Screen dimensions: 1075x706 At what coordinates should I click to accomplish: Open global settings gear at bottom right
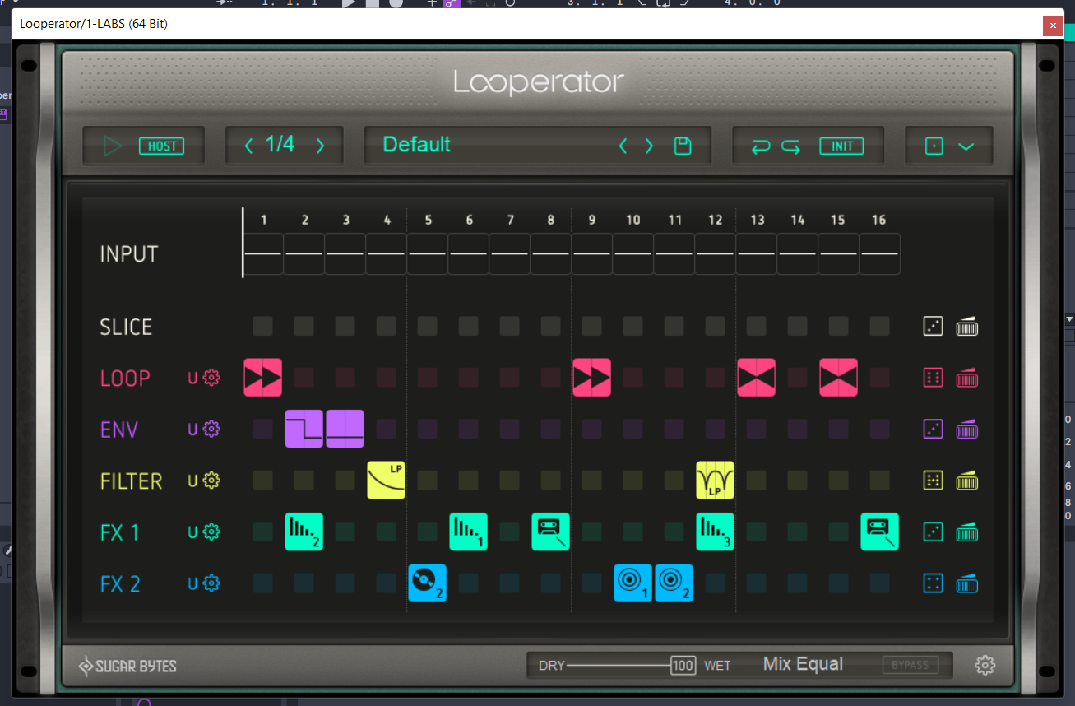pyautogui.click(x=985, y=665)
